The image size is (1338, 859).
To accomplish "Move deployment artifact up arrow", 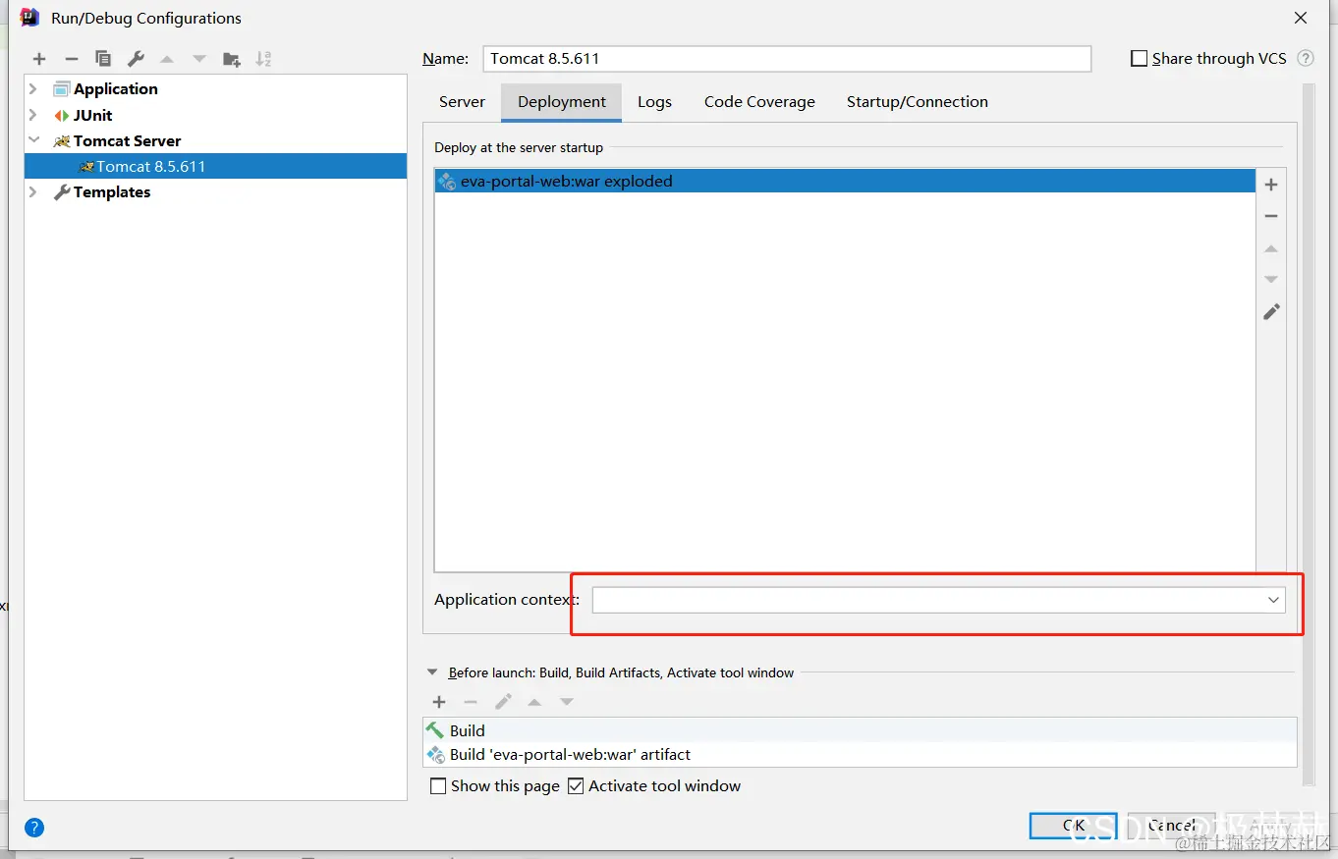I will click(1271, 248).
